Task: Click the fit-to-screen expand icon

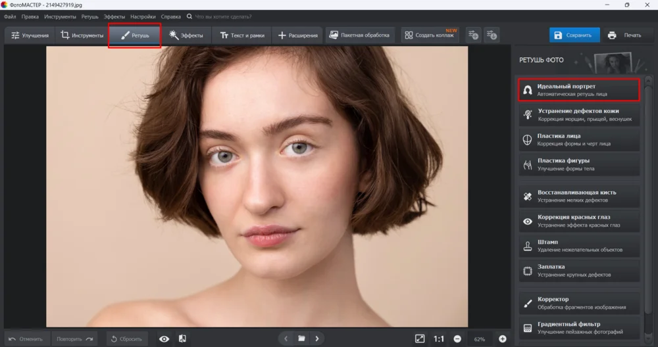Action: coord(420,338)
